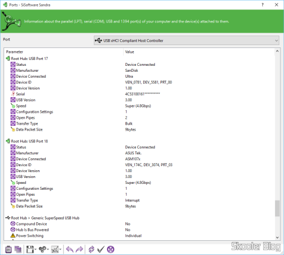Click the Serial parameter label
Image resolution: width=284 pixels, height=255 pixels.
tap(21, 94)
